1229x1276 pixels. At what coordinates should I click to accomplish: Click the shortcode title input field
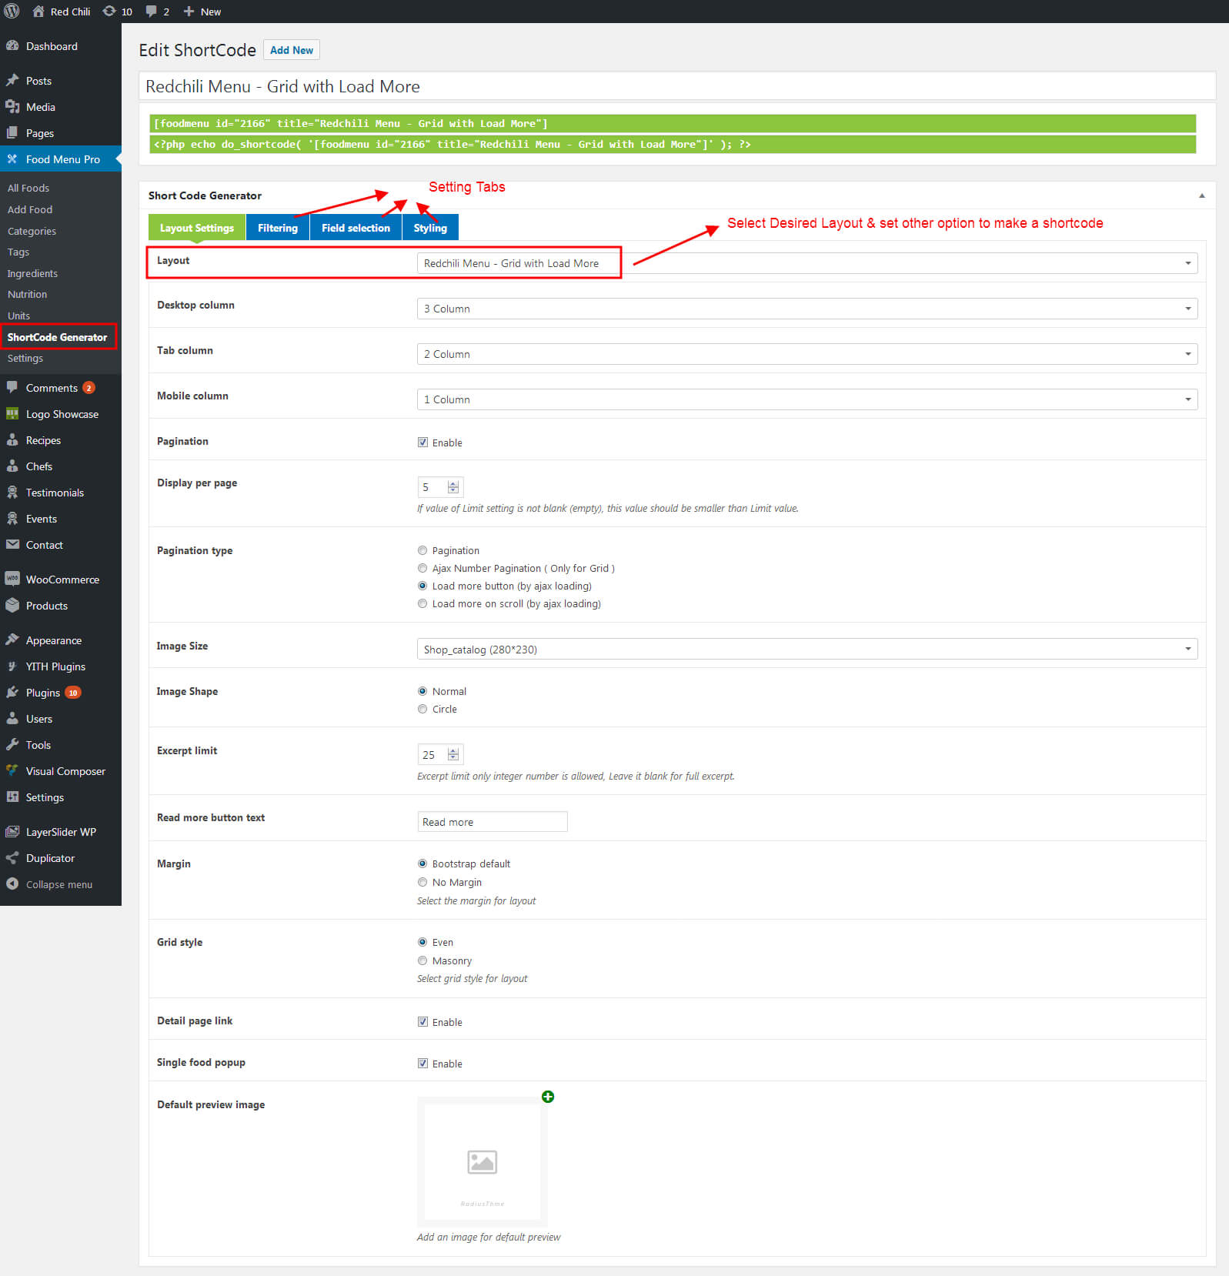pyautogui.click(x=677, y=86)
